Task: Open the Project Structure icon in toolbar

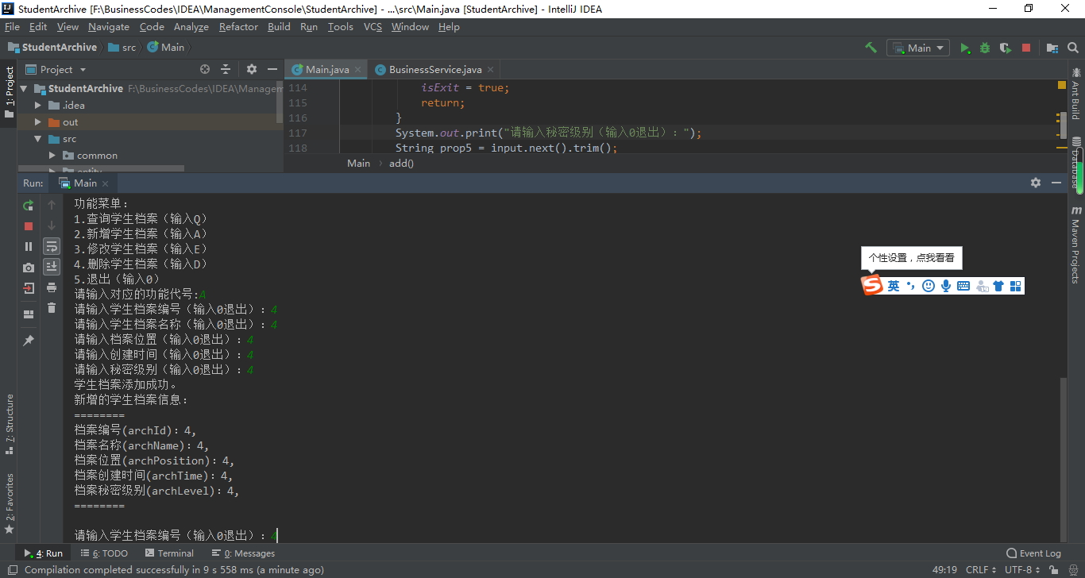Action: (1052, 48)
